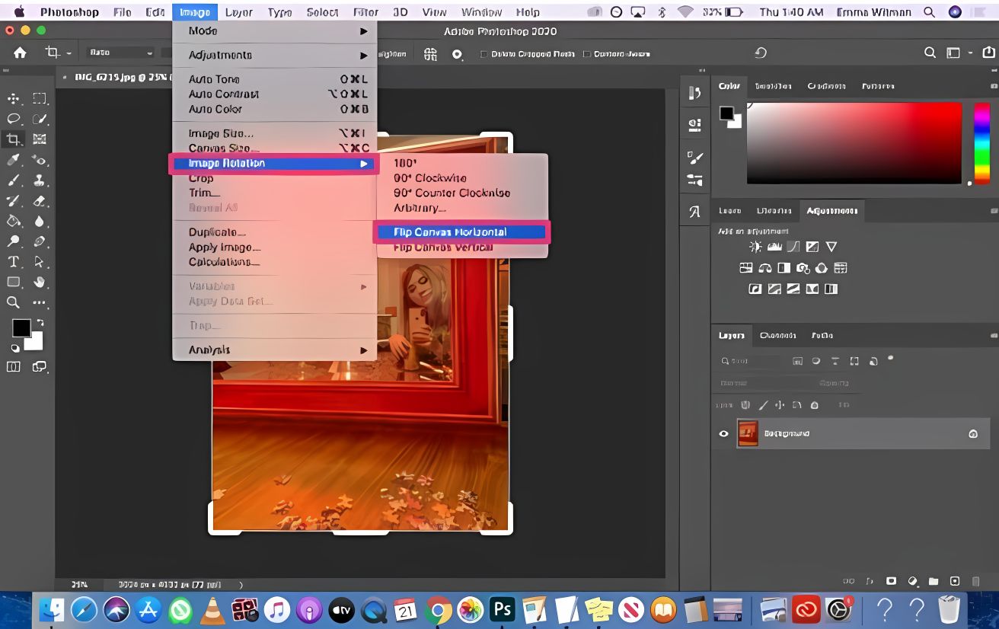Select the Clone Stamp tool
Viewport: 999px width, 629px height.
[x=39, y=180]
